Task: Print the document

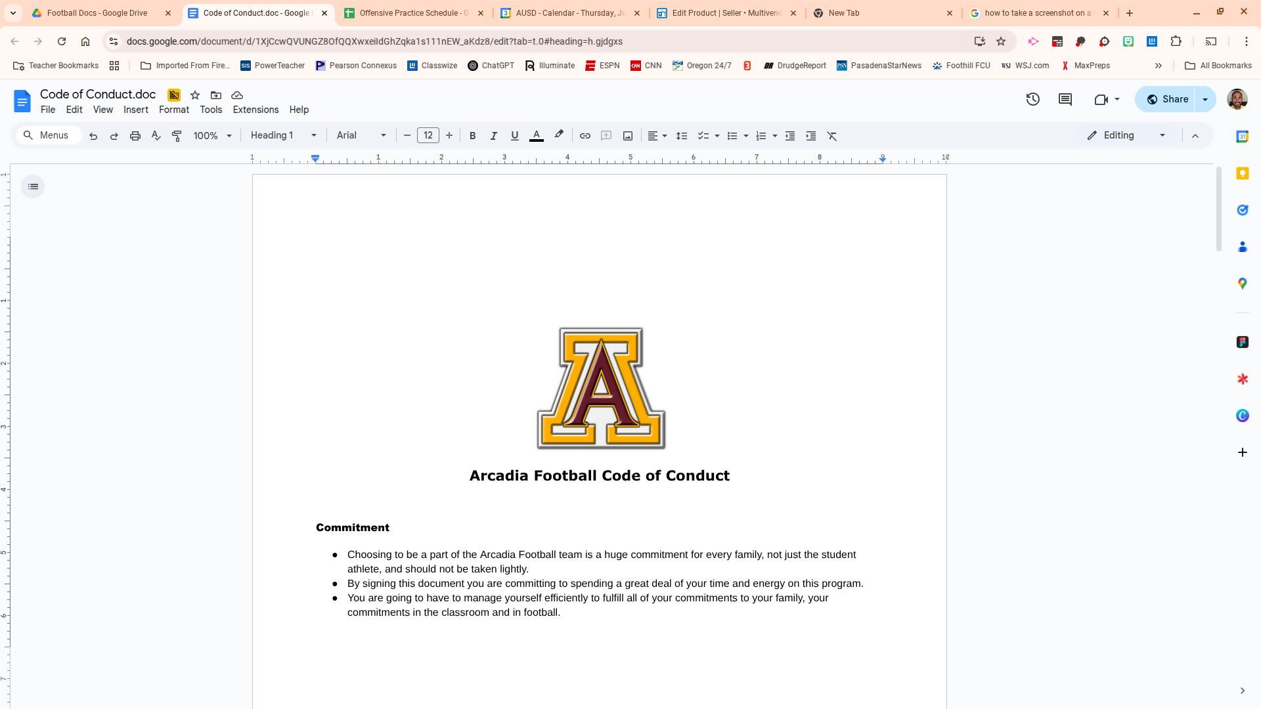Action: point(135,136)
